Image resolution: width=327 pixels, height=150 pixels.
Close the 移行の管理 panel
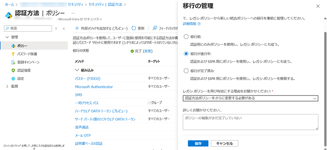coord(318,6)
